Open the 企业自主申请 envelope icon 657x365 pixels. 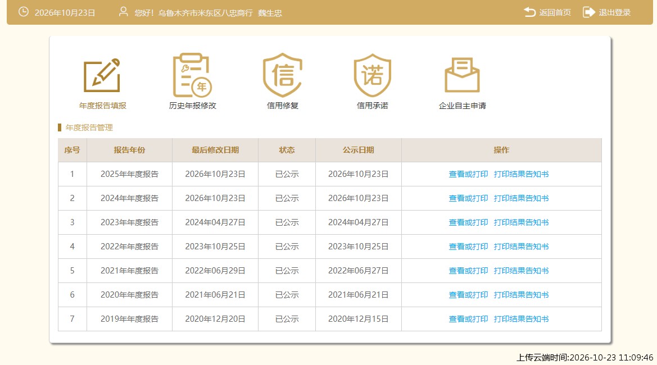coord(462,75)
